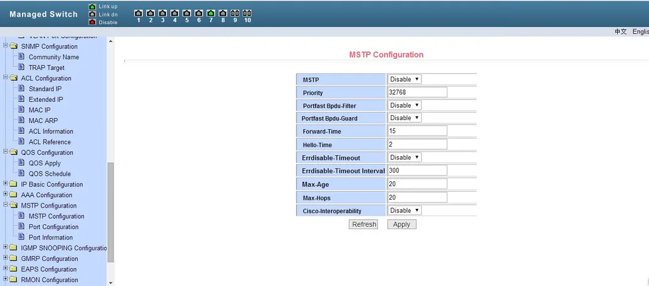The width and height of the screenshot is (649, 286).
Task: Click the ACL Information page icon
Action: tap(21, 131)
